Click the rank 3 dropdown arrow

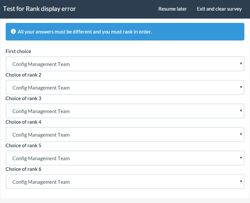tap(241, 111)
